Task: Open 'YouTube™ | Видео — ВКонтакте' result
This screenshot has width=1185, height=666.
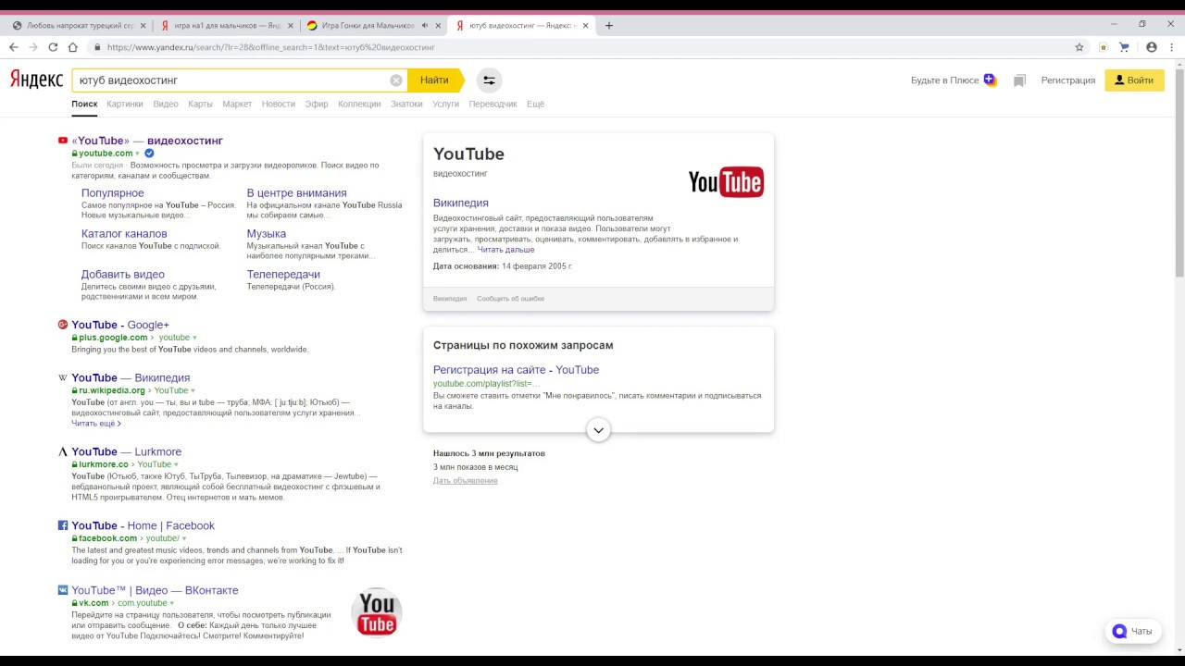Action: pos(155,590)
